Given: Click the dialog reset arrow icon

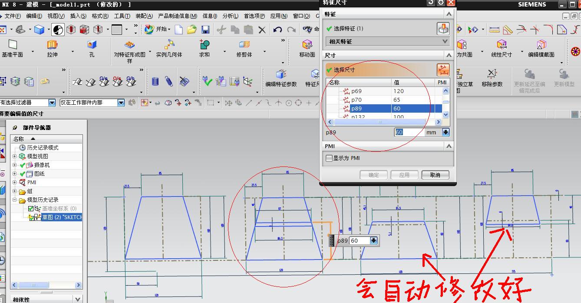Looking at the screenshot, I should (431, 3).
